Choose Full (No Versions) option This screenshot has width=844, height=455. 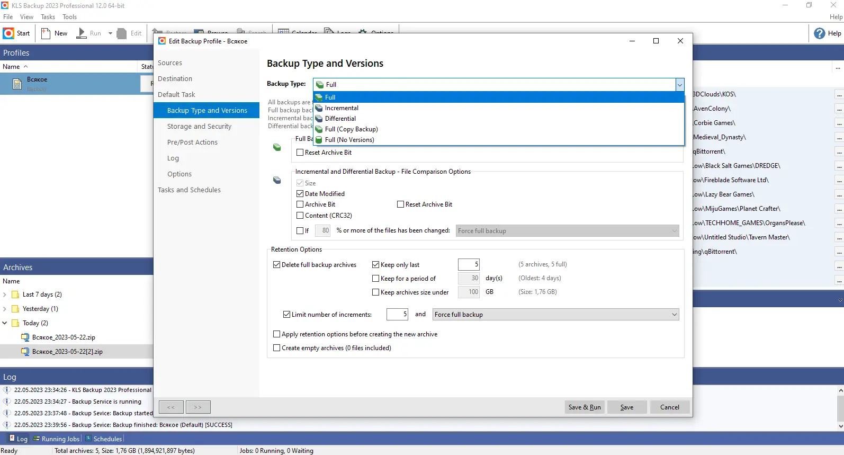click(x=499, y=140)
